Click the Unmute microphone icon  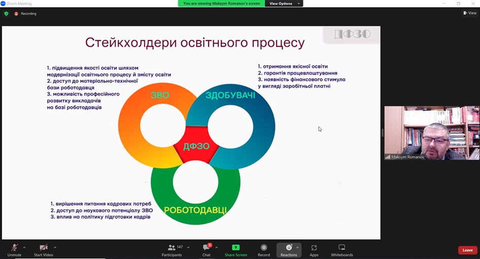pyautogui.click(x=14, y=247)
